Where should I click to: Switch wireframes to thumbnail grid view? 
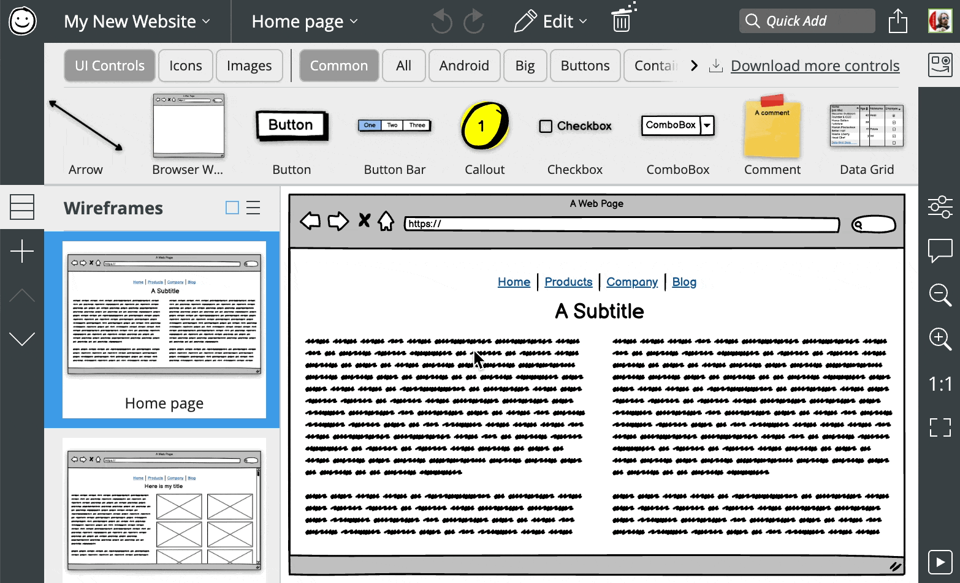tap(232, 208)
